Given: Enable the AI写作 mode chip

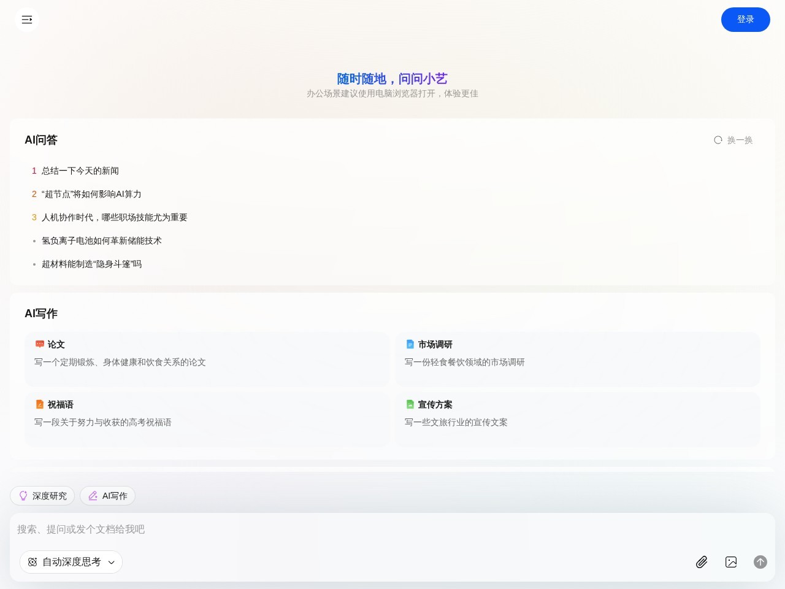Looking at the screenshot, I should (x=107, y=496).
